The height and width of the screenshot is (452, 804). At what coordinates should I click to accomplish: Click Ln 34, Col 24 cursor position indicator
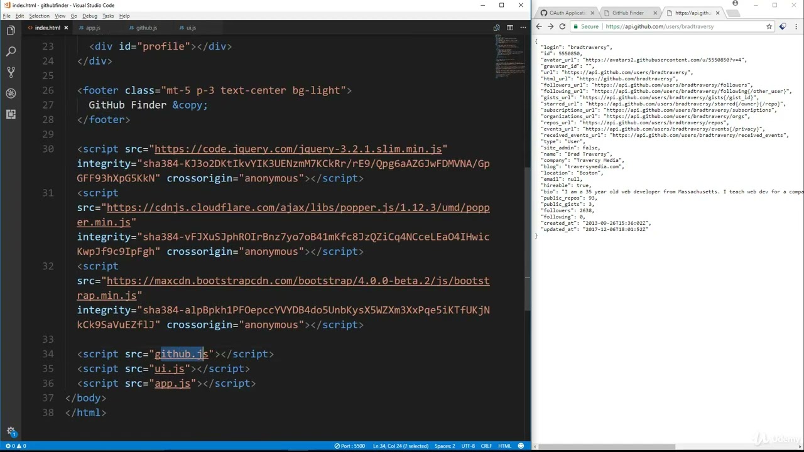pos(401,446)
